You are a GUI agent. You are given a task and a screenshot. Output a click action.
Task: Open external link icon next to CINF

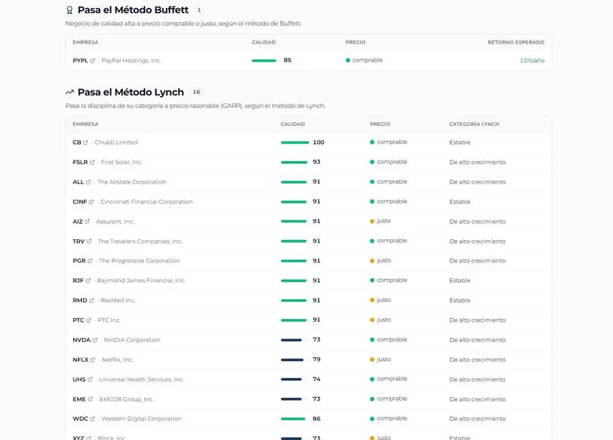point(91,202)
